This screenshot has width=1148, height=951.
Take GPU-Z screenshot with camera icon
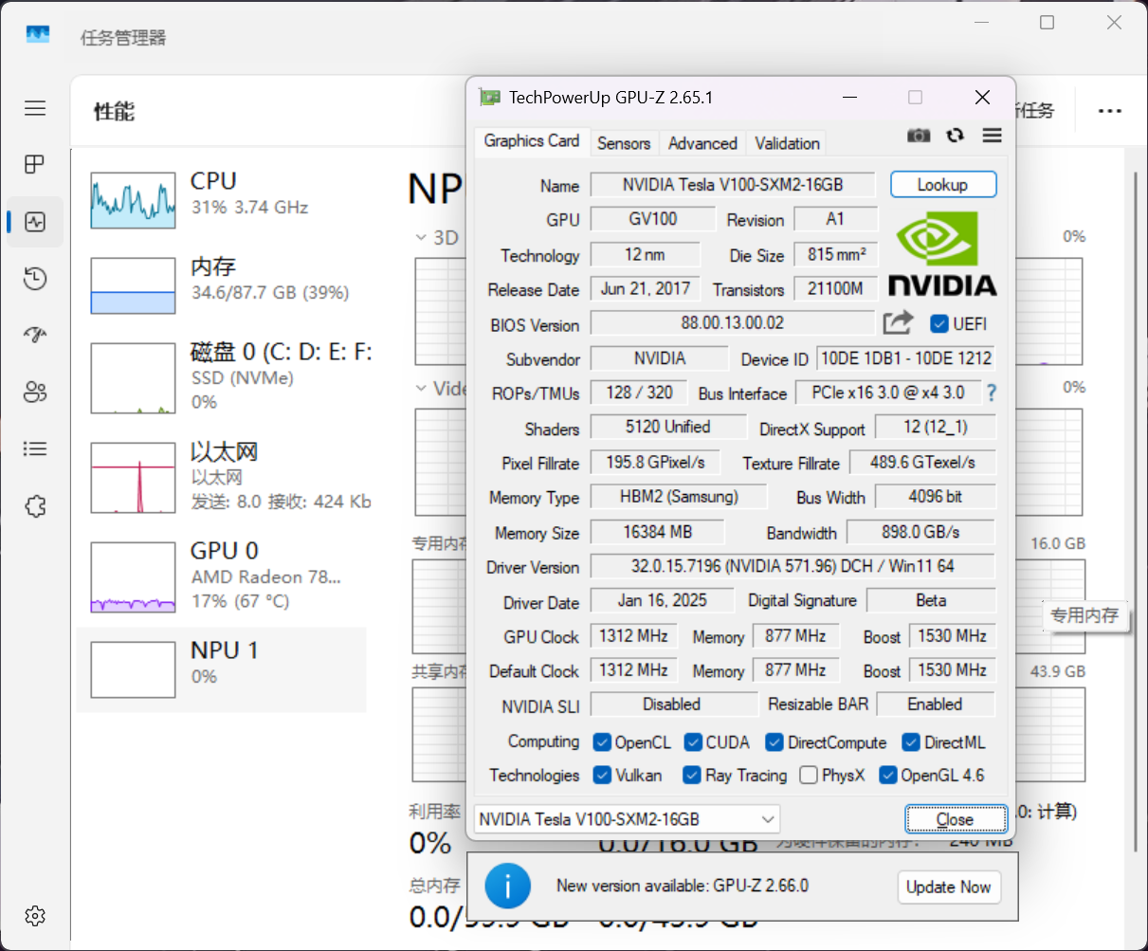pyautogui.click(x=919, y=136)
